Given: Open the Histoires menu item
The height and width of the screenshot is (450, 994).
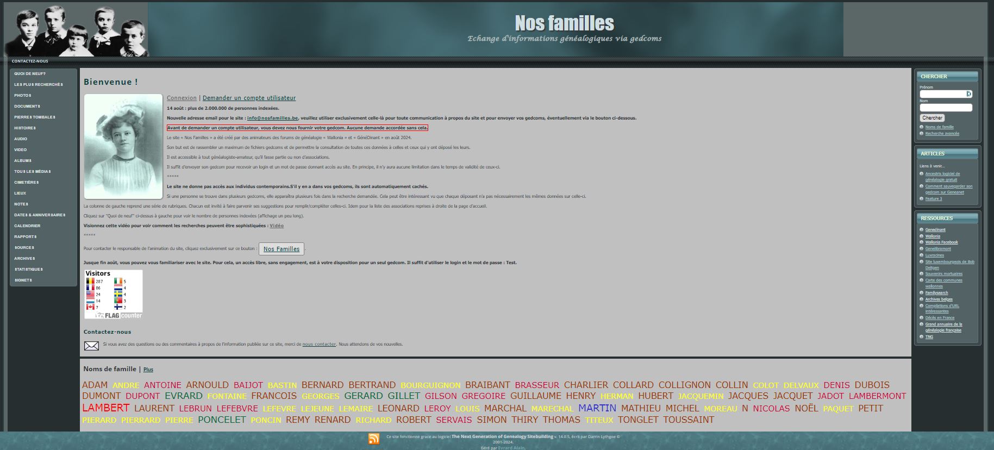Looking at the screenshot, I should (x=25, y=128).
